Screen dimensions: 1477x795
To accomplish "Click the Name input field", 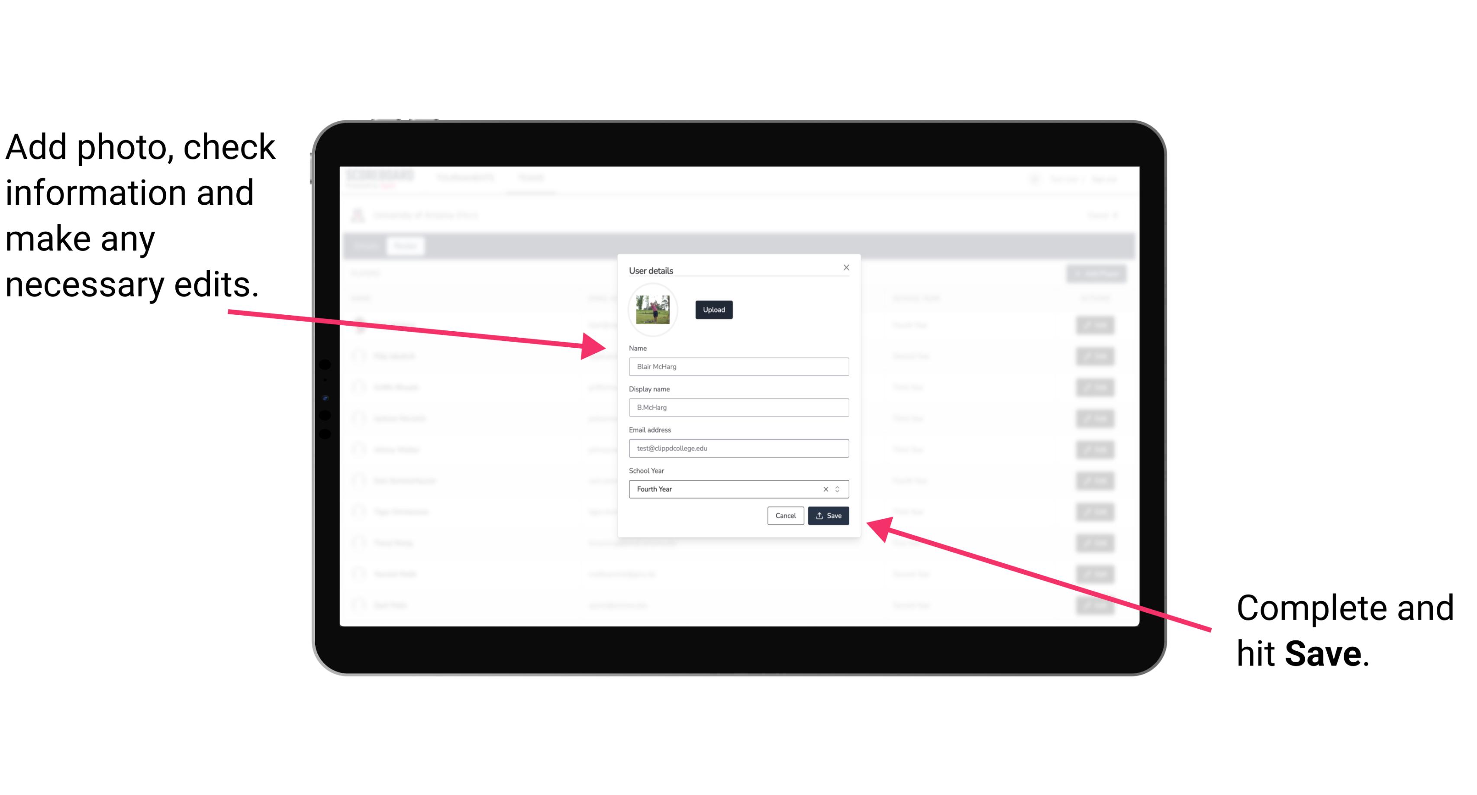I will pos(739,367).
